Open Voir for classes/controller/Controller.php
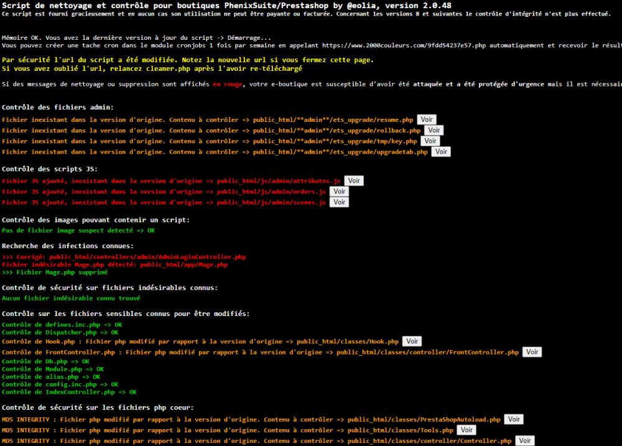This screenshot has width=622, height=446. point(525,441)
